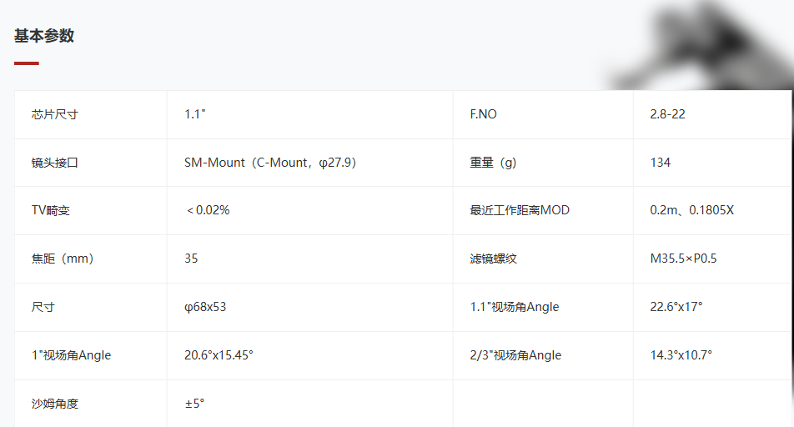The width and height of the screenshot is (794, 427).
Task: Select the φ68x53 dimension value
Action: [205, 307]
